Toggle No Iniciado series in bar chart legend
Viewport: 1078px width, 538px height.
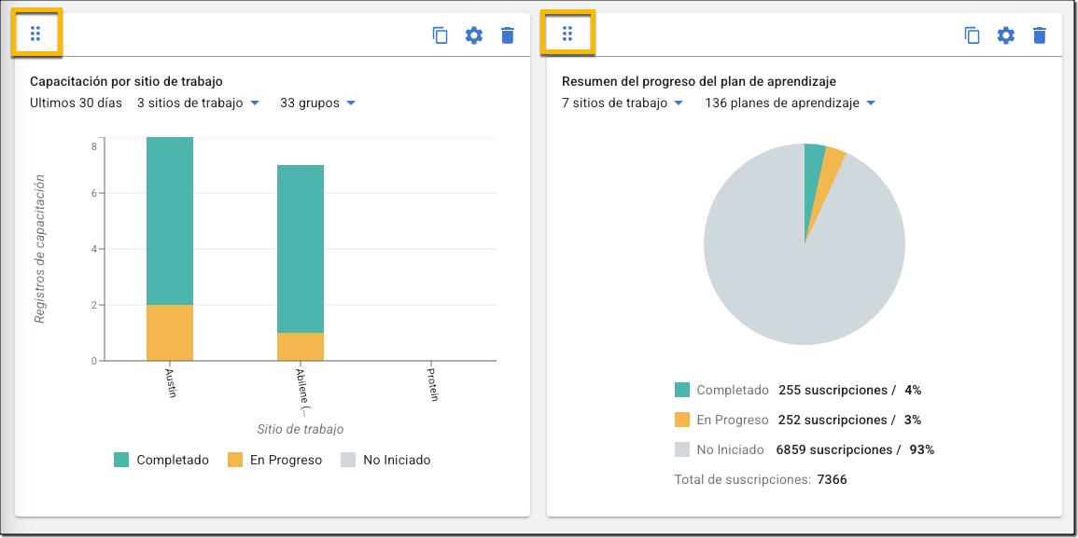(385, 461)
